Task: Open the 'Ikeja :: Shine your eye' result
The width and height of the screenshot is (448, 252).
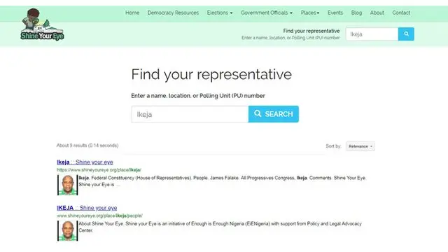Action: point(85,162)
